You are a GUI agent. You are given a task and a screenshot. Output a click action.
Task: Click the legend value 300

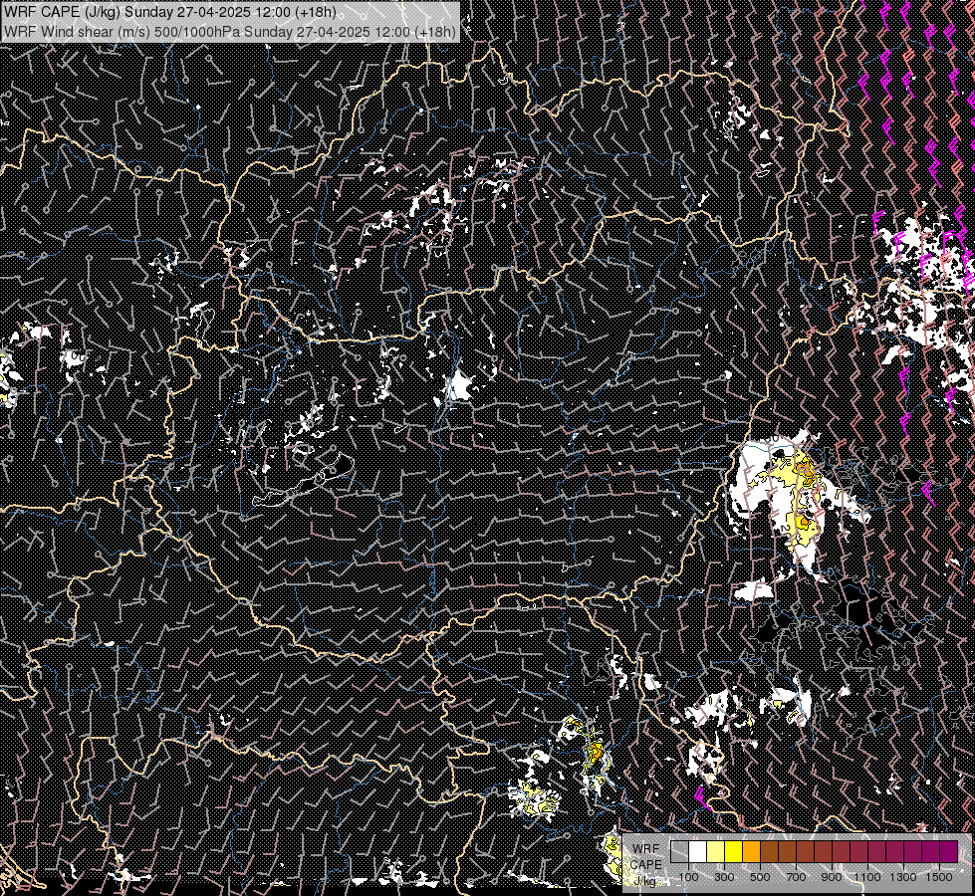[724, 877]
